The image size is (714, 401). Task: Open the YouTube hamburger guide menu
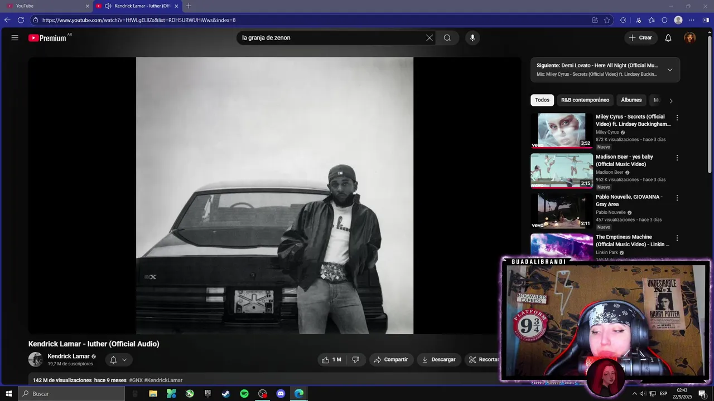[x=15, y=38]
